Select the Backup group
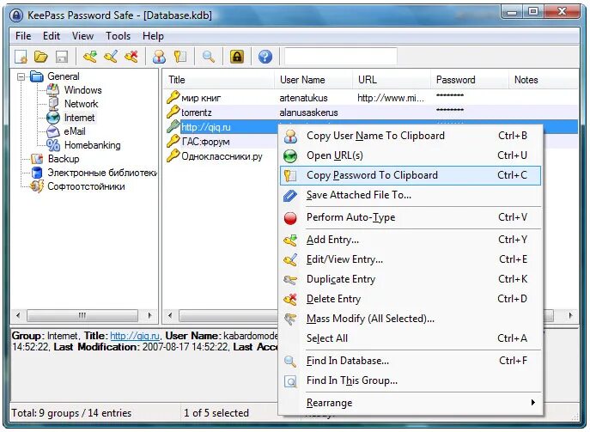590x432 pixels. [64, 159]
